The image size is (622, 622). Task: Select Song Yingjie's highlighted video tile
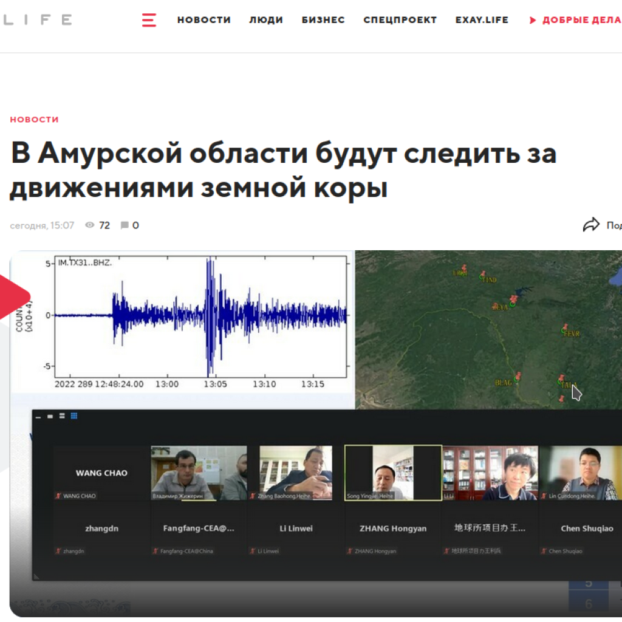click(393, 473)
